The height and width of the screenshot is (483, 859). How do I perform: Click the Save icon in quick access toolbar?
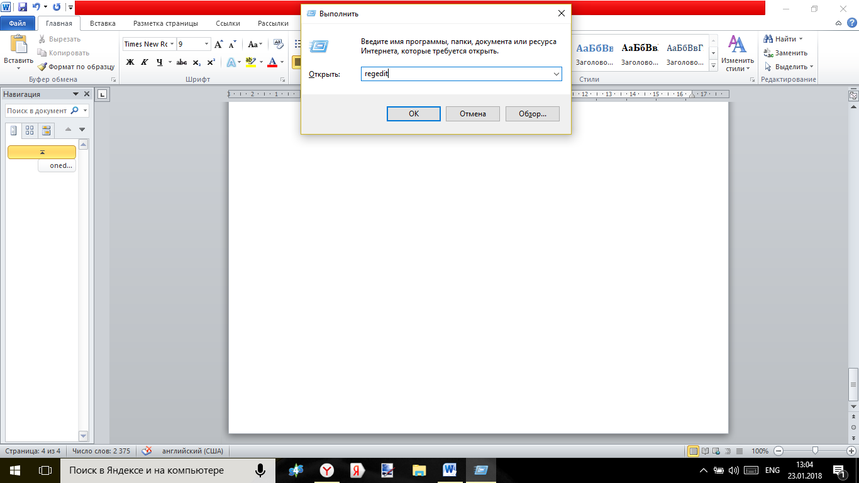[23, 7]
